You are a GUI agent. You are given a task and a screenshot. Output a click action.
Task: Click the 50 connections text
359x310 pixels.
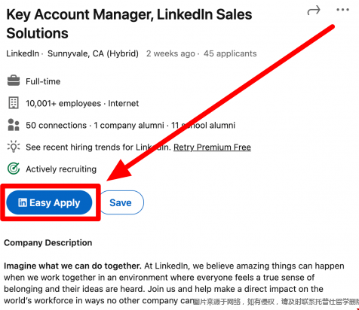(56, 125)
